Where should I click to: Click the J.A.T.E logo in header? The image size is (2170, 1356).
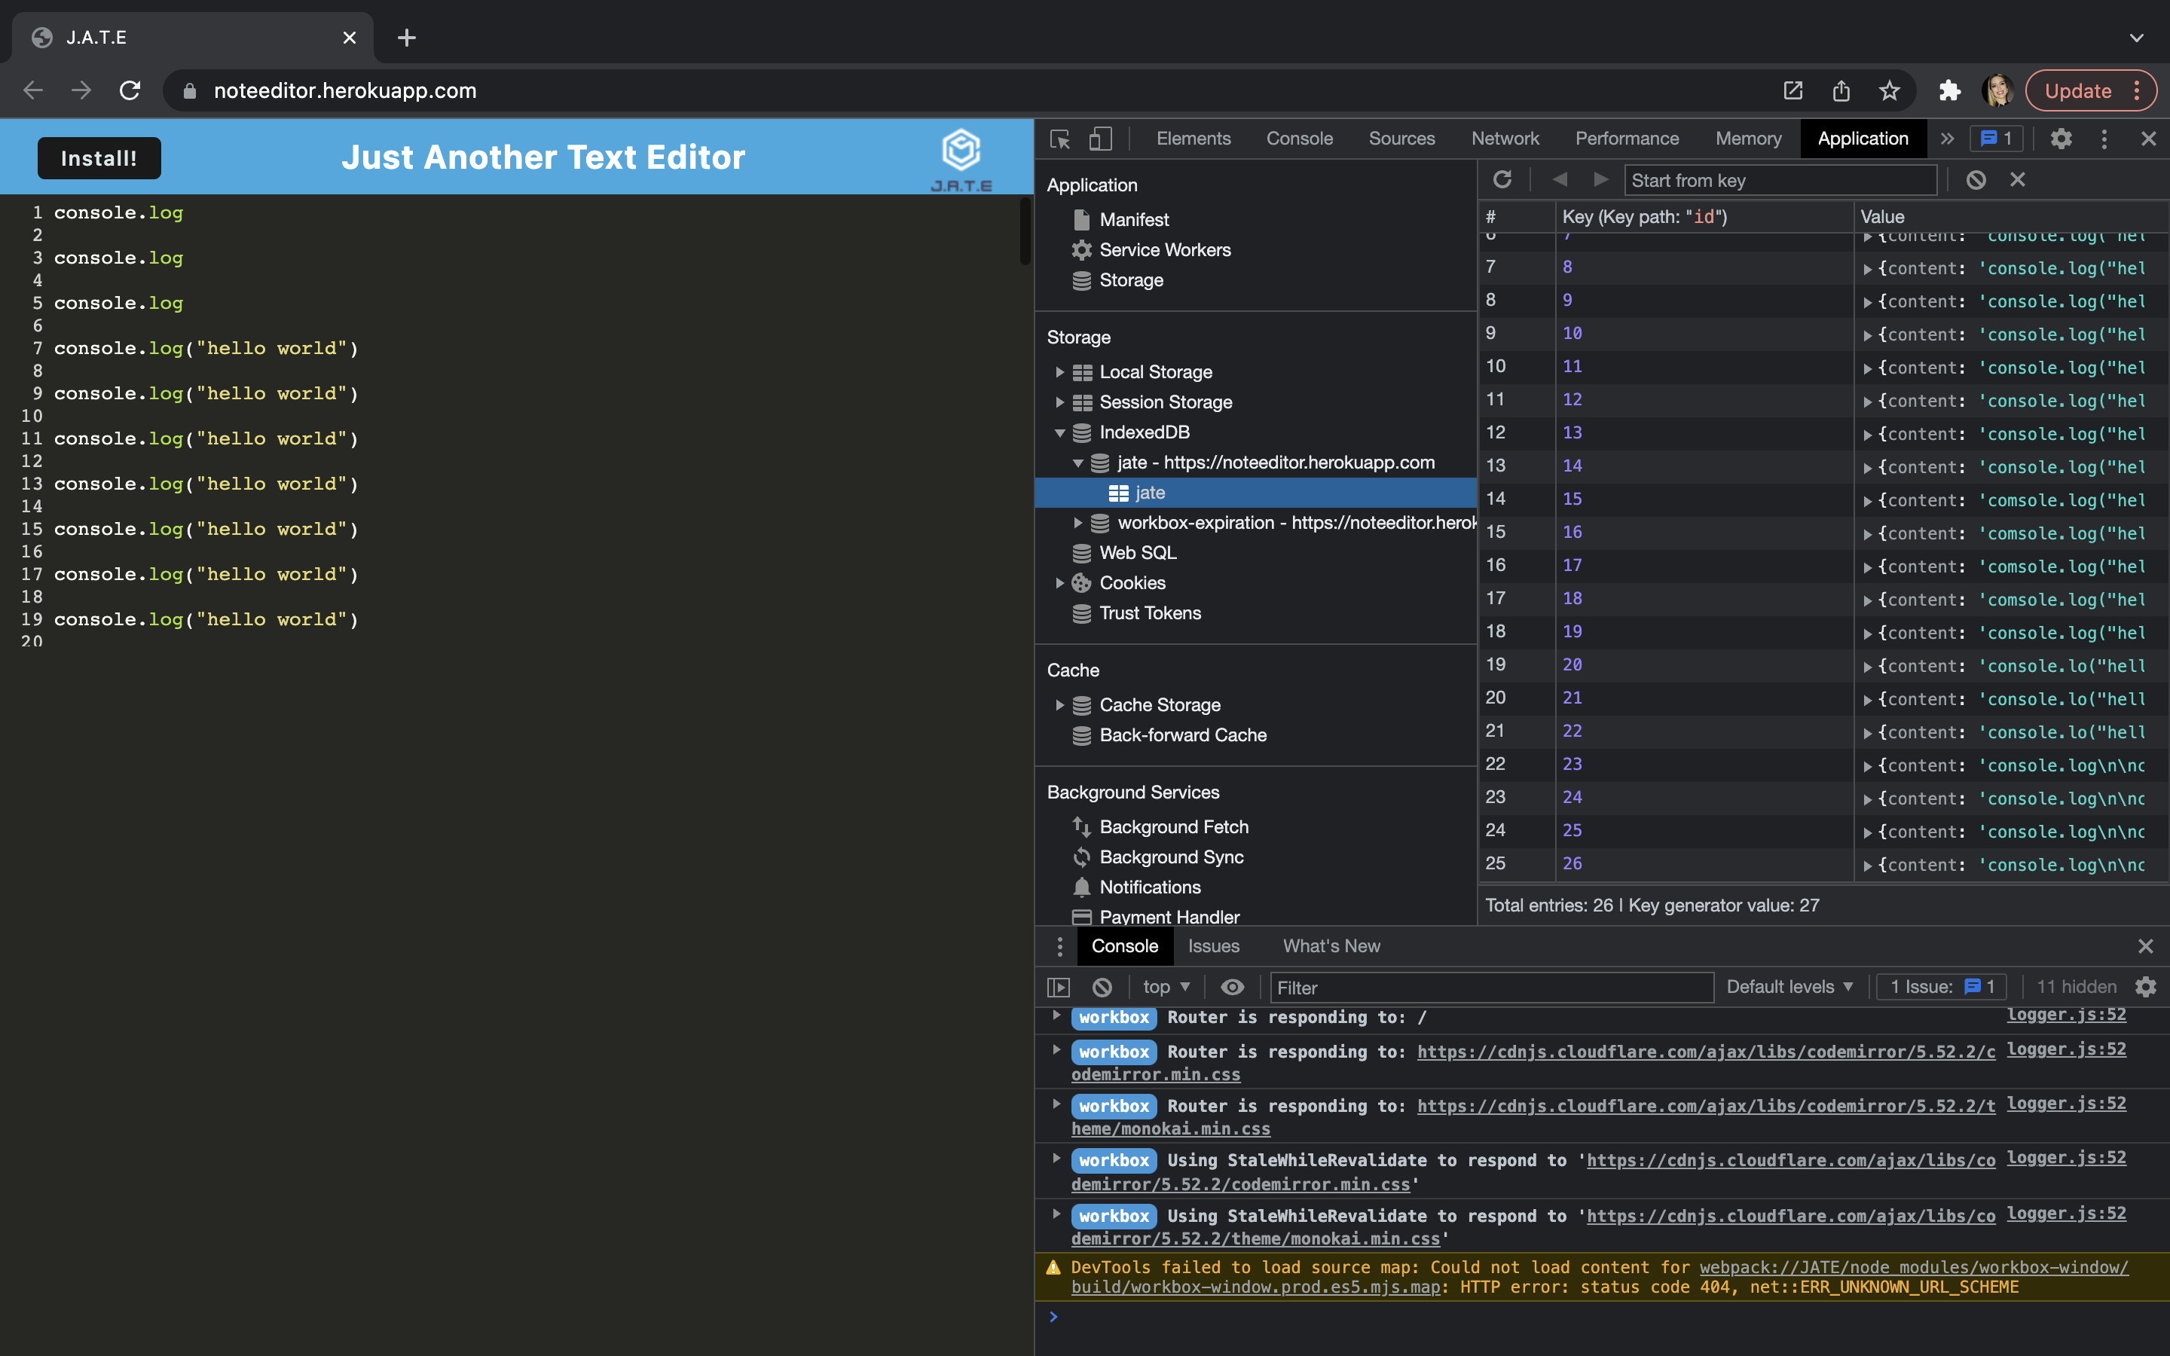961,160
